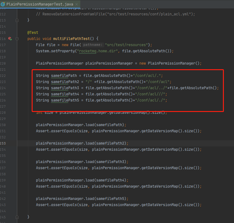The image size is (234, 223).
Task: Click the samefilePath variable declaration on line 222
Action: (x=64, y=76)
